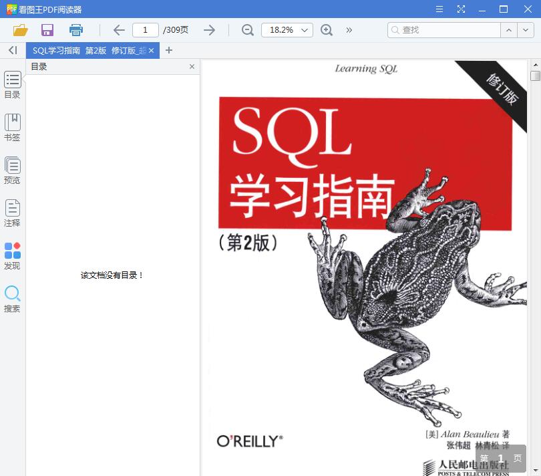This screenshot has width=541, height=476.
Task: Click the vertical scrollbar thumb
Action: [x=536, y=76]
